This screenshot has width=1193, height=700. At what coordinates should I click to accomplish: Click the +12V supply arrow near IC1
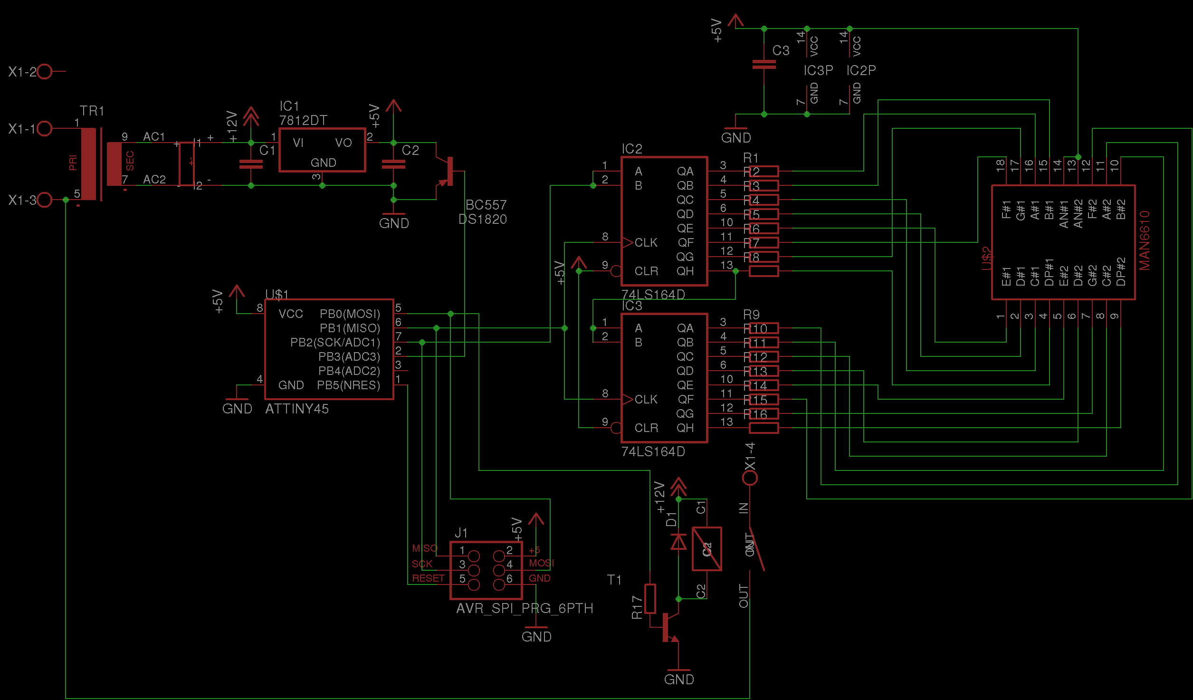click(251, 115)
